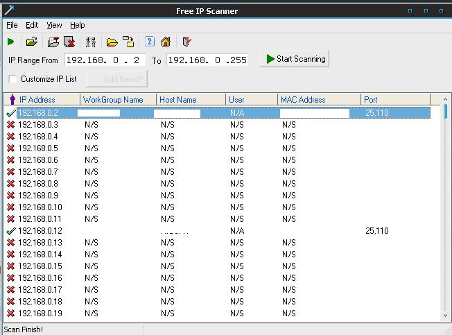This screenshot has width=452, height=335.
Task: Click the IP Range From input field
Action: [105, 60]
